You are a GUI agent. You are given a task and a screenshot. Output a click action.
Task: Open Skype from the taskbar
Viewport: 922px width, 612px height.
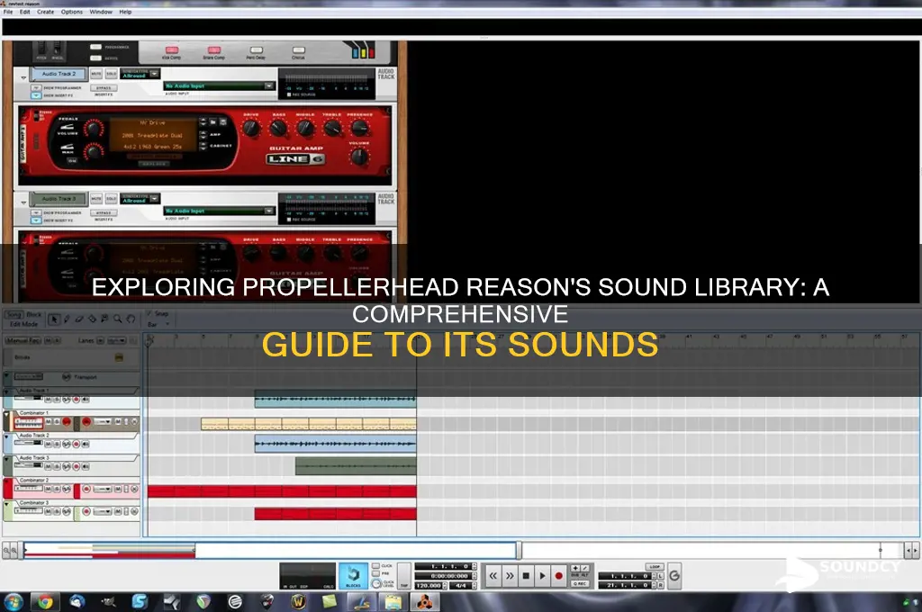[140, 601]
